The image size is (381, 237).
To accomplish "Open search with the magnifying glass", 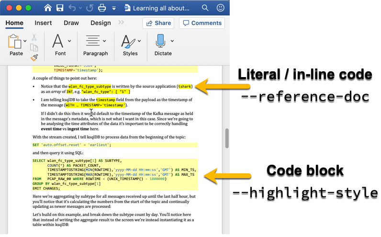I will click(x=205, y=8).
